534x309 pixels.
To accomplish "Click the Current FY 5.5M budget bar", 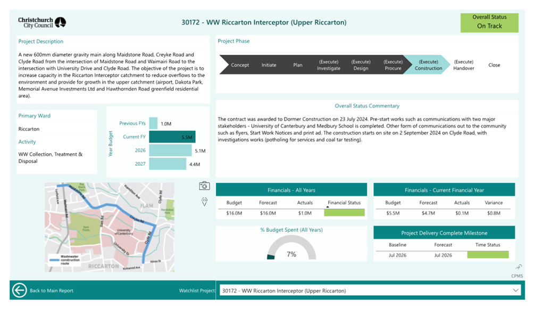I will (x=172, y=137).
